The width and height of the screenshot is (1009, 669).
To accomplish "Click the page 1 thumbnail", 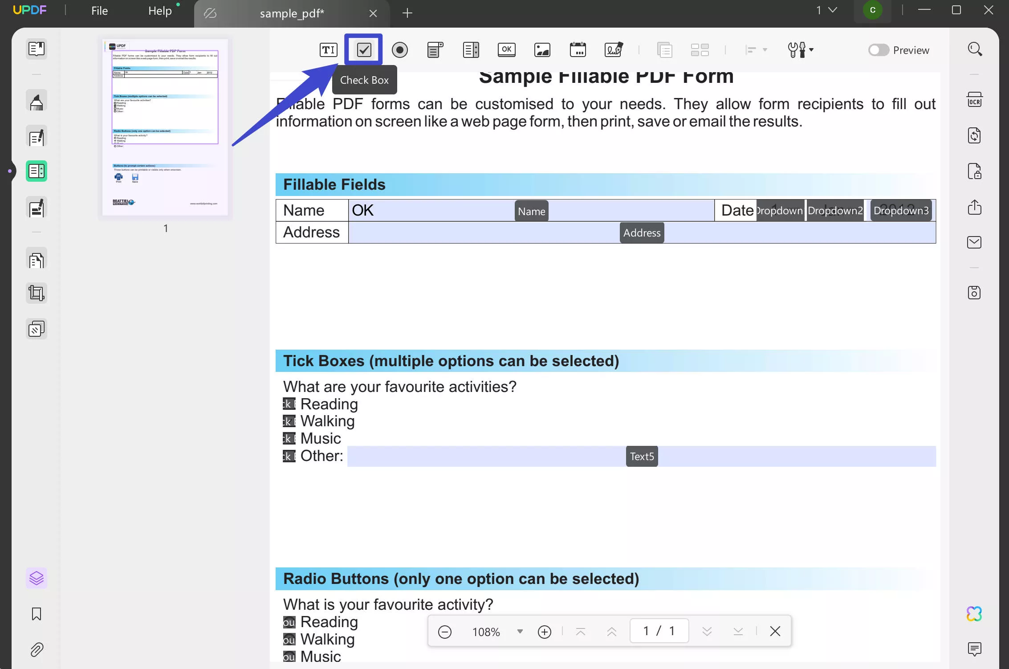I will tap(165, 128).
